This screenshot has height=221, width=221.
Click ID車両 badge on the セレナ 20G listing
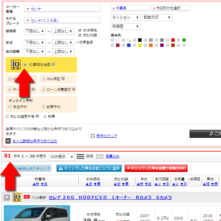(17, 197)
